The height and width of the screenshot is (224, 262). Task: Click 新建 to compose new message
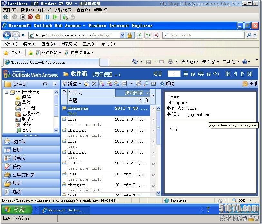[x=70, y=84]
